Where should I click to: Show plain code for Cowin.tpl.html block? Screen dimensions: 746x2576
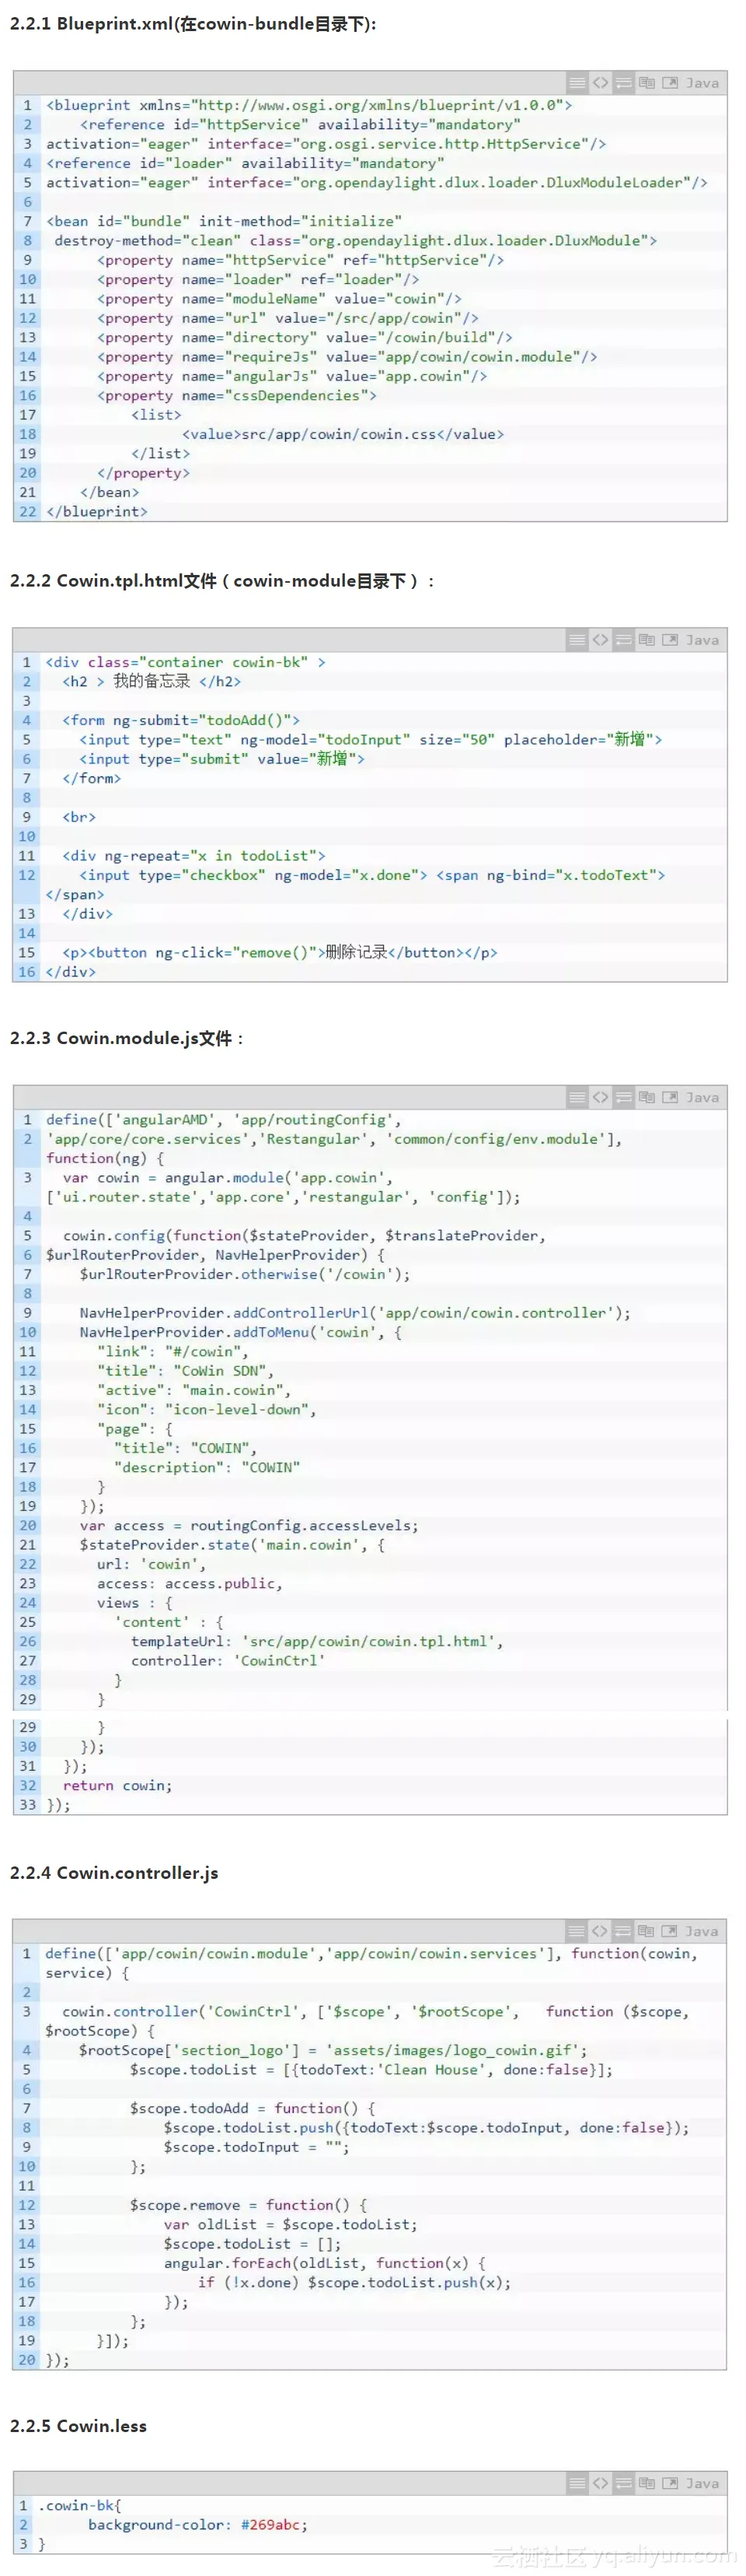click(600, 640)
